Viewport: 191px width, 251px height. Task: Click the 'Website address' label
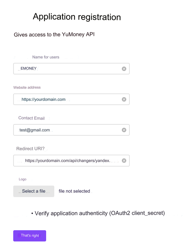[27, 87]
